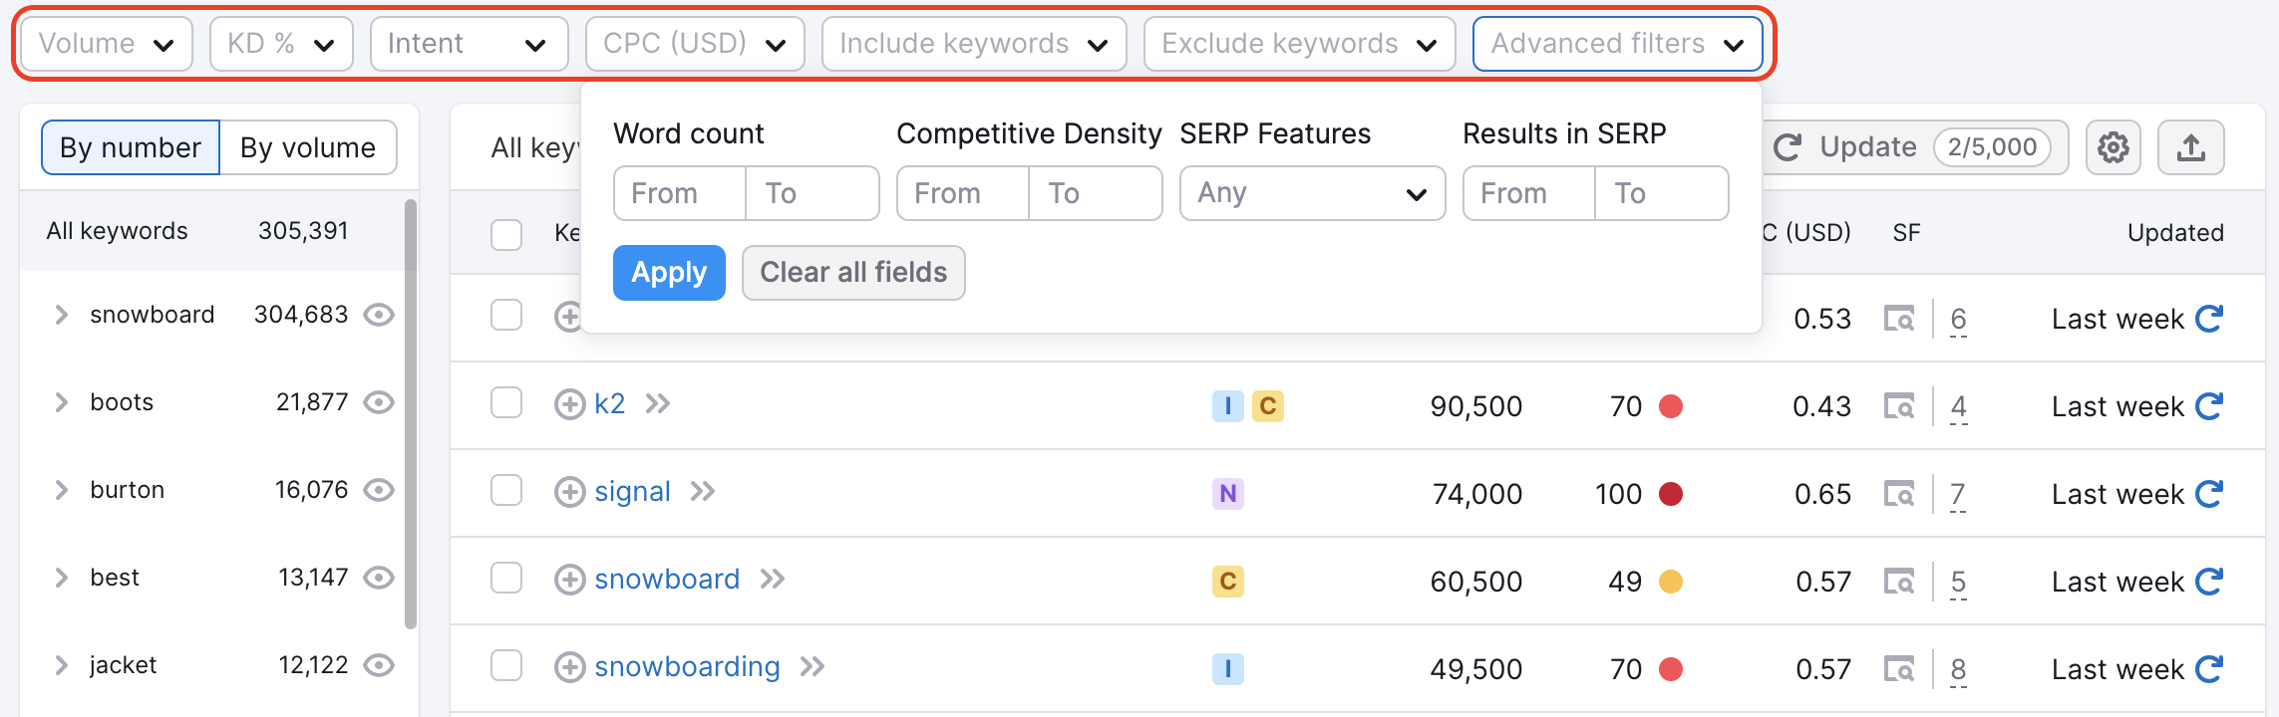
Task: Open the KD % filter dropdown
Action: point(281,44)
